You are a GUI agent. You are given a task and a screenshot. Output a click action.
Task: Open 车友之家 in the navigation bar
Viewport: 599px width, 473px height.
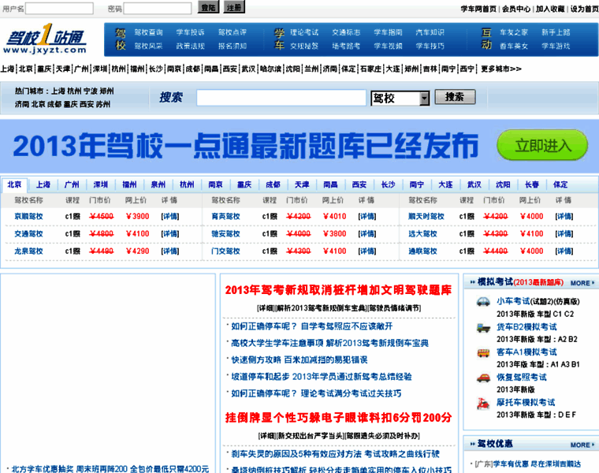click(514, 32)
